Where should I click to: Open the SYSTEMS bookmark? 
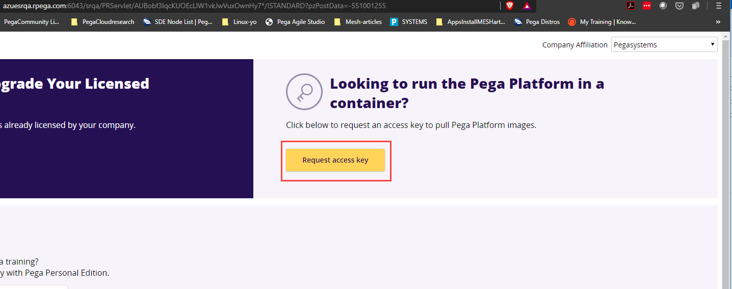[409, 22]
